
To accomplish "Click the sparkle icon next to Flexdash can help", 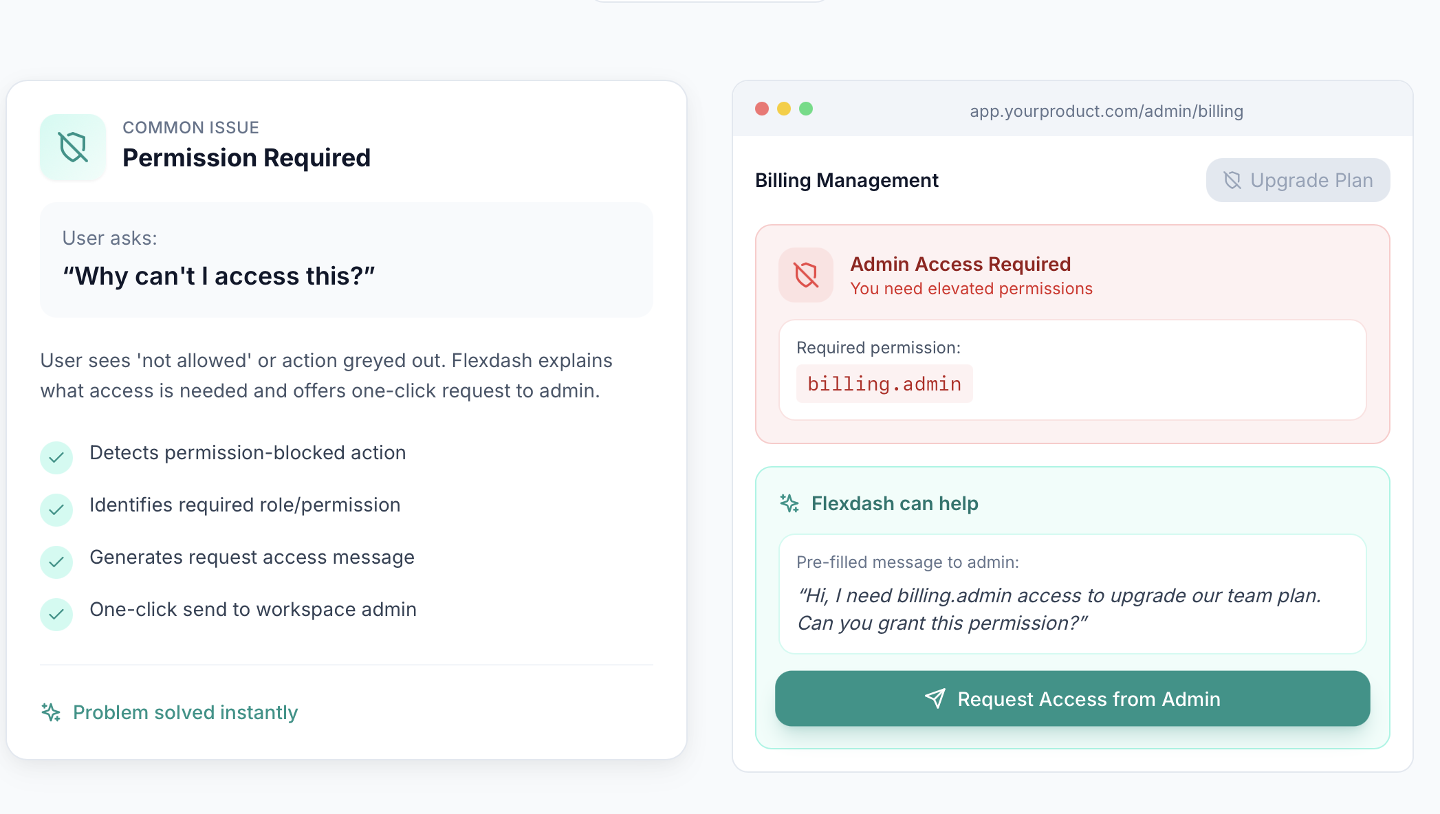I will 789,503.
